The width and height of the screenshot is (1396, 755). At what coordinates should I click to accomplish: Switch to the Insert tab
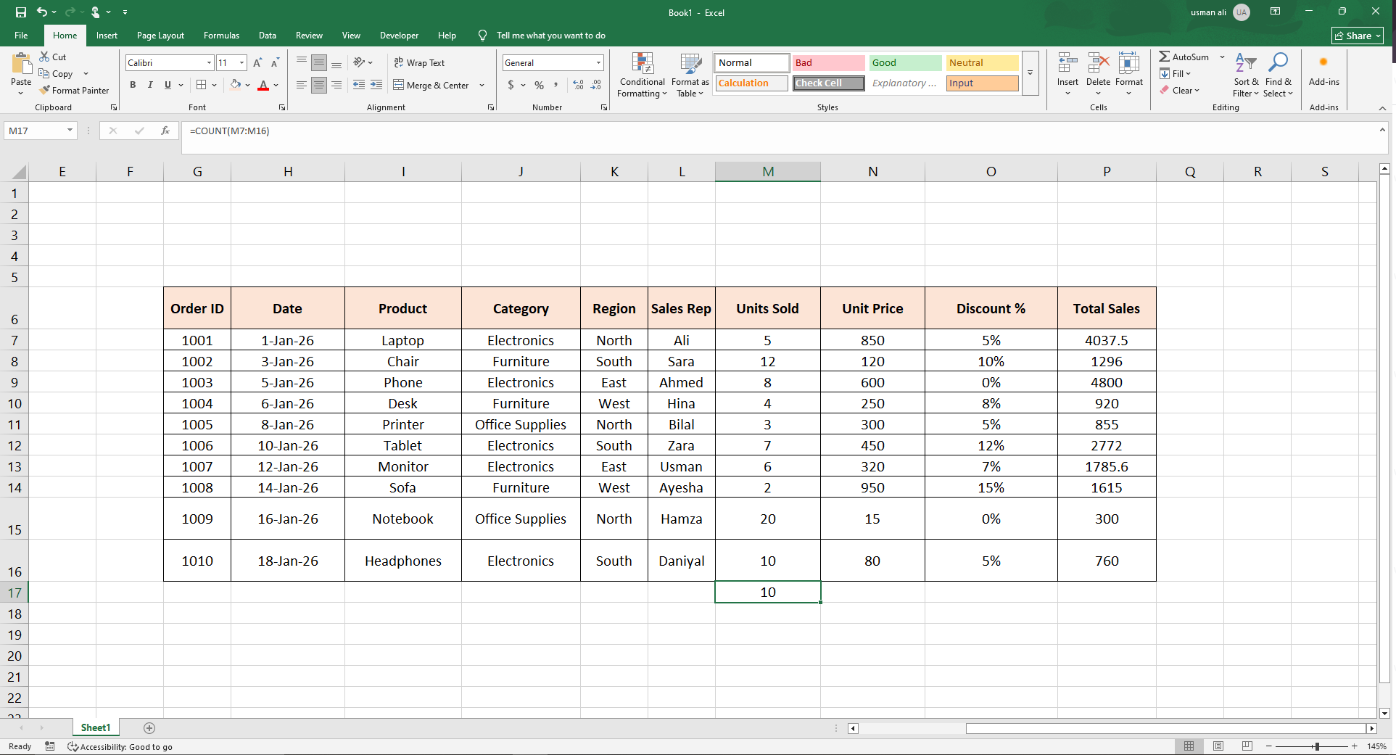pos(107,36)
